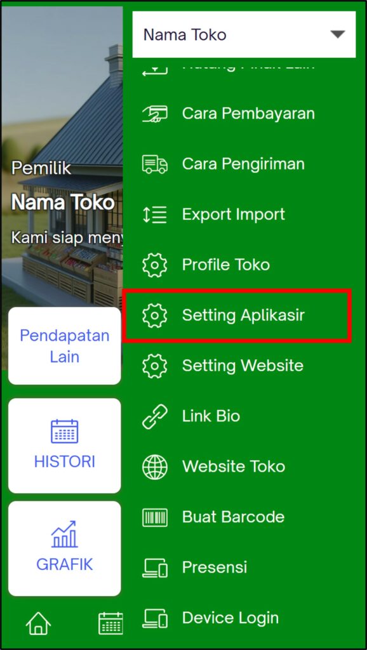Screen dimensions: 367x650
Task: Go to home via bottom house icon
Action: 38,623
